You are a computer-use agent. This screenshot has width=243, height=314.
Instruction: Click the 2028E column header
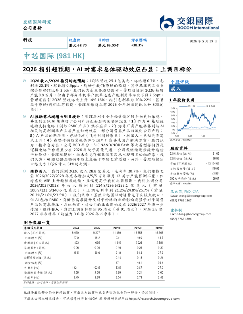[x=159, y=228]
